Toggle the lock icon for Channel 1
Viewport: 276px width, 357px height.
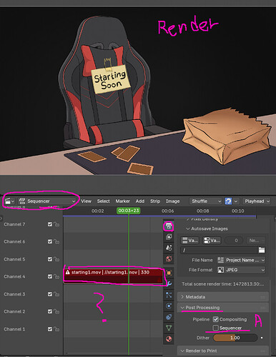[x=56, y=329]
